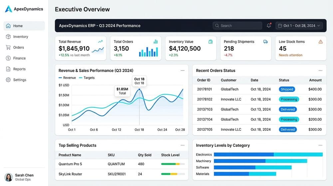Focus the Search field
The height and width of the screenshot is (186, 333).
[237, 26]
